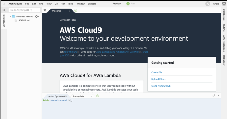
Task: Select README.md in file tree
Action: (x=24, y=20)
